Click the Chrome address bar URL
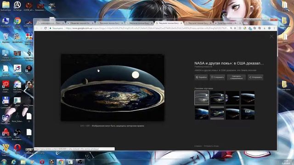Image resolution: width=294 pixels, height=165 pixels. [x=147, y=28]
